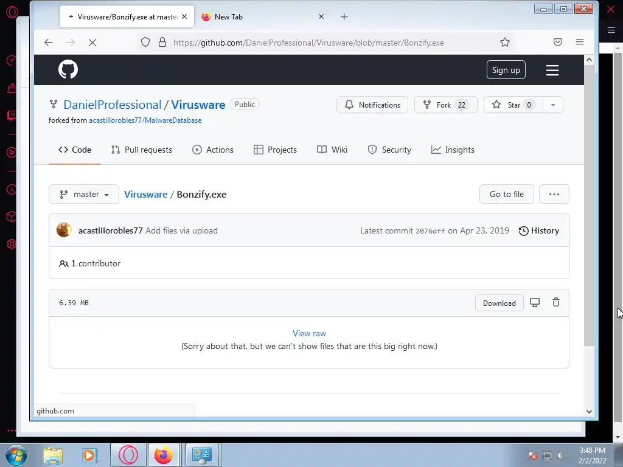623x467 pixels.
Task: Click Notifications button
Action: tap(372, 105)
